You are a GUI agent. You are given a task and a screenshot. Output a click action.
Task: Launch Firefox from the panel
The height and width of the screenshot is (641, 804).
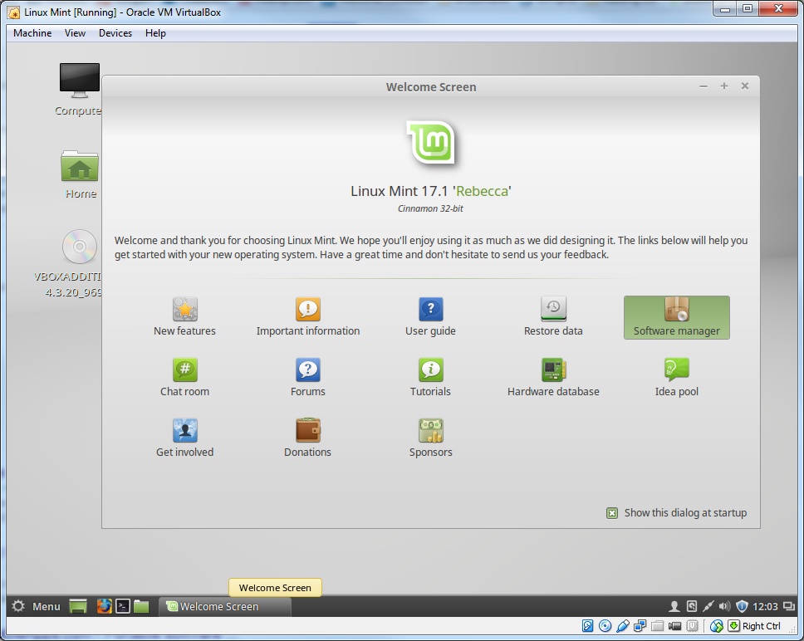[104, 606]
